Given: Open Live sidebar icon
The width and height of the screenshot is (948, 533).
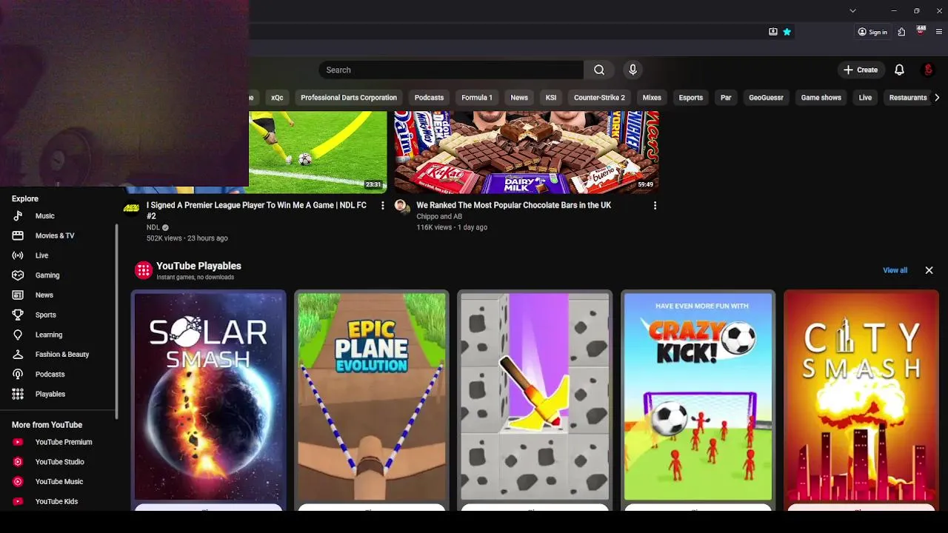Looking at the screenshot, I should (x=19, y=255).
